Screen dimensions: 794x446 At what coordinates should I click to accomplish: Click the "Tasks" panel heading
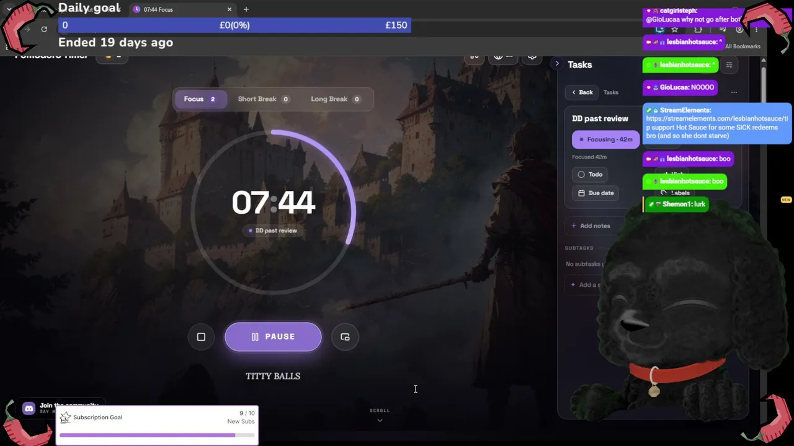coord(580,64)
